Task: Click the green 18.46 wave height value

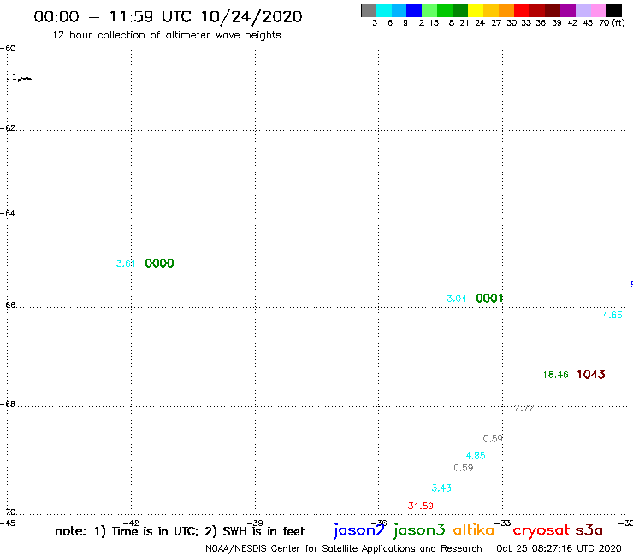Action: pyautogui.click(x=555, y=375)
